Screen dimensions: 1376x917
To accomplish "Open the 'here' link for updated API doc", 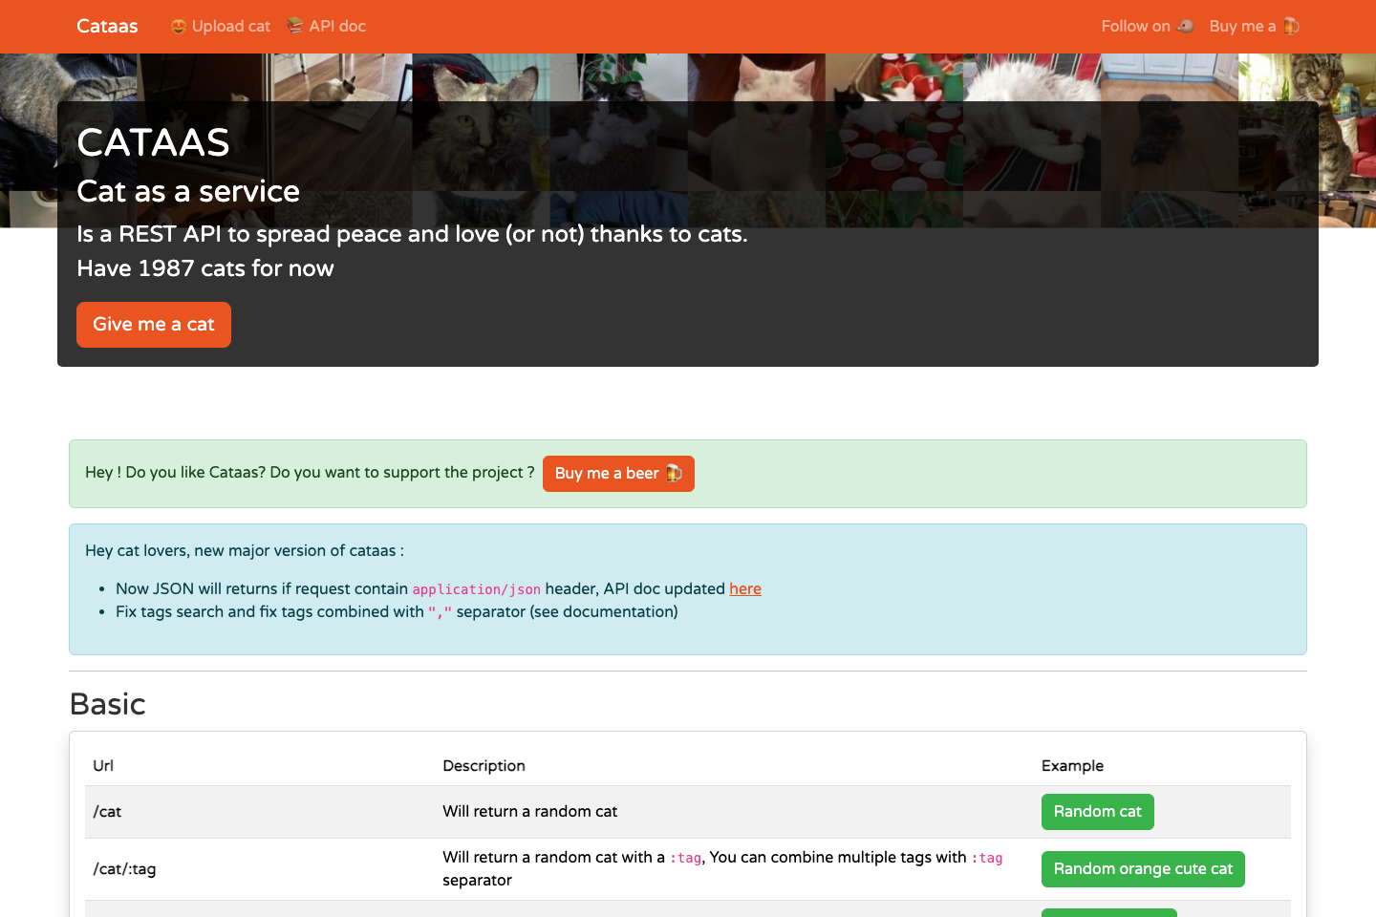I will click(744, 588).
